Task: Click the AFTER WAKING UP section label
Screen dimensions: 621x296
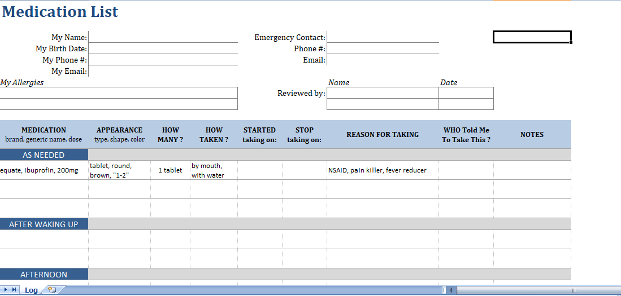Action: [x=44, y=224]
